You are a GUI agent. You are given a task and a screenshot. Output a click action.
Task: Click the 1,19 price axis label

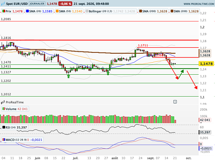click(x=203, y=34)
